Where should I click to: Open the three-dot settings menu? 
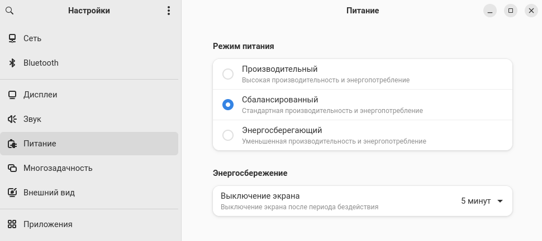click(169, 11)
